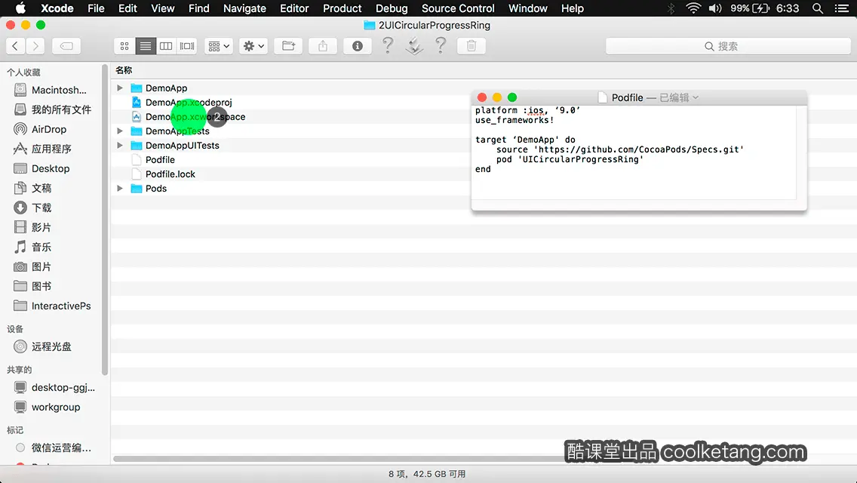857x483 pixels.
Task: Open Spotlight search in menu bar
Action: (x=818, y=8)
